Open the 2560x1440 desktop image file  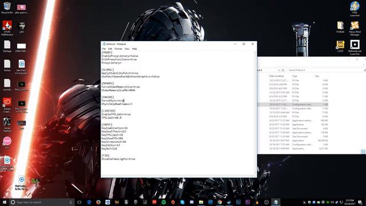[22, 47]
